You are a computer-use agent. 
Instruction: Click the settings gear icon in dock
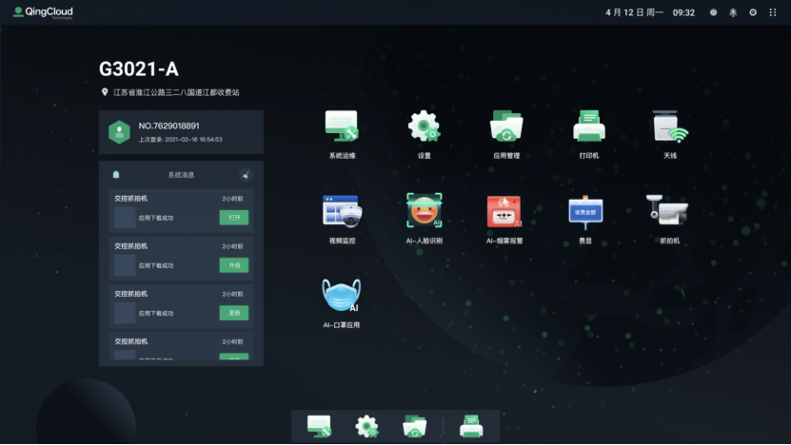366,426
